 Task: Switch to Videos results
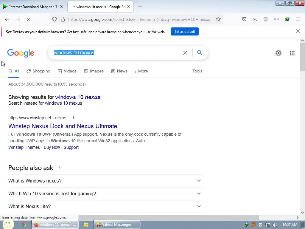click(67, 71)
